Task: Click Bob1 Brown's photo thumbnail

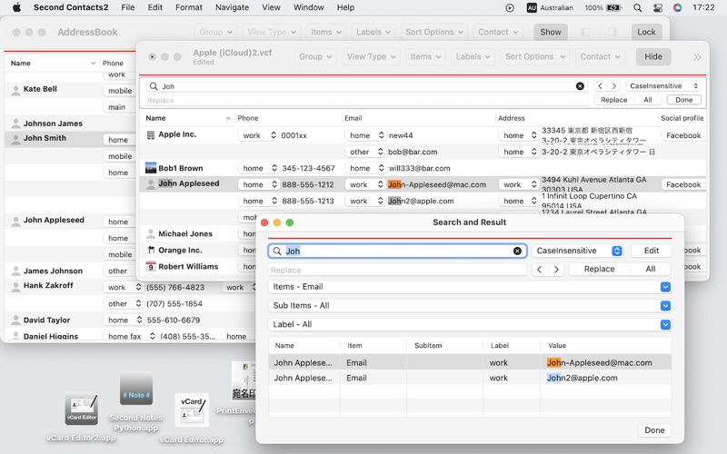Action: click(151, 168)
